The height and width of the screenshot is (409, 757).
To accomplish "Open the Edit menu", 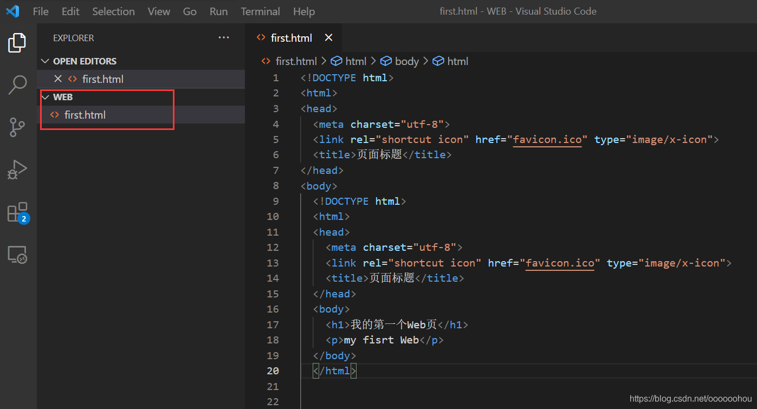I will tap(70, 11).
